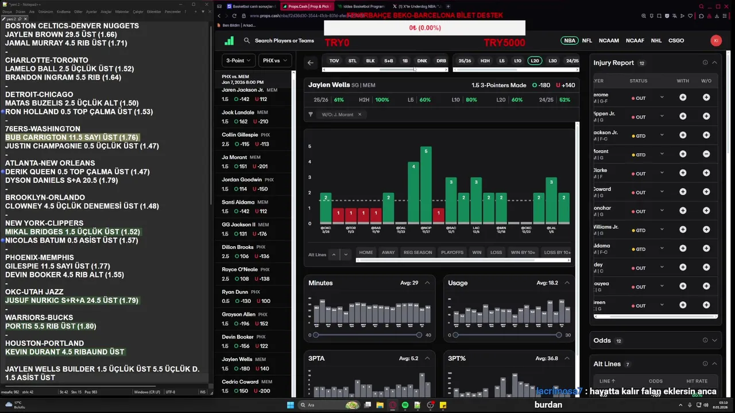The height and width of the screenshot is (413, 735).
Task: Click the Minutes range slider right handle
Action: tap(419, 335)
